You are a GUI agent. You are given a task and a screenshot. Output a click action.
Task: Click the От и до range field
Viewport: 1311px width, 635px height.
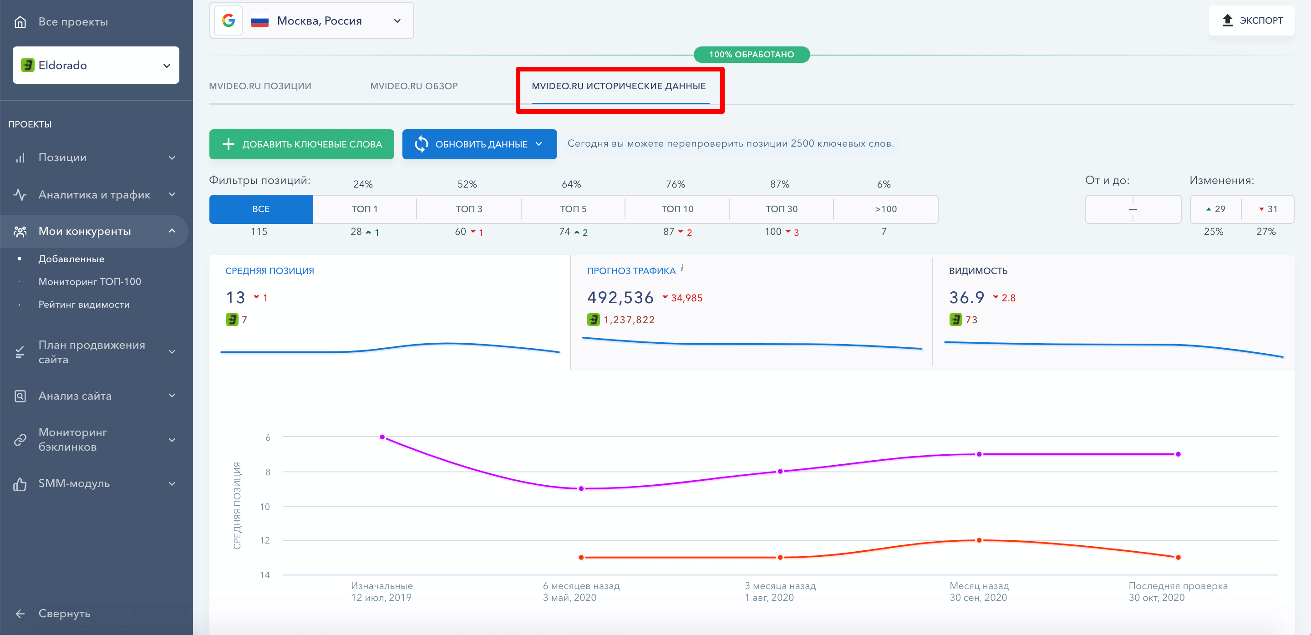coord(1133,209)
